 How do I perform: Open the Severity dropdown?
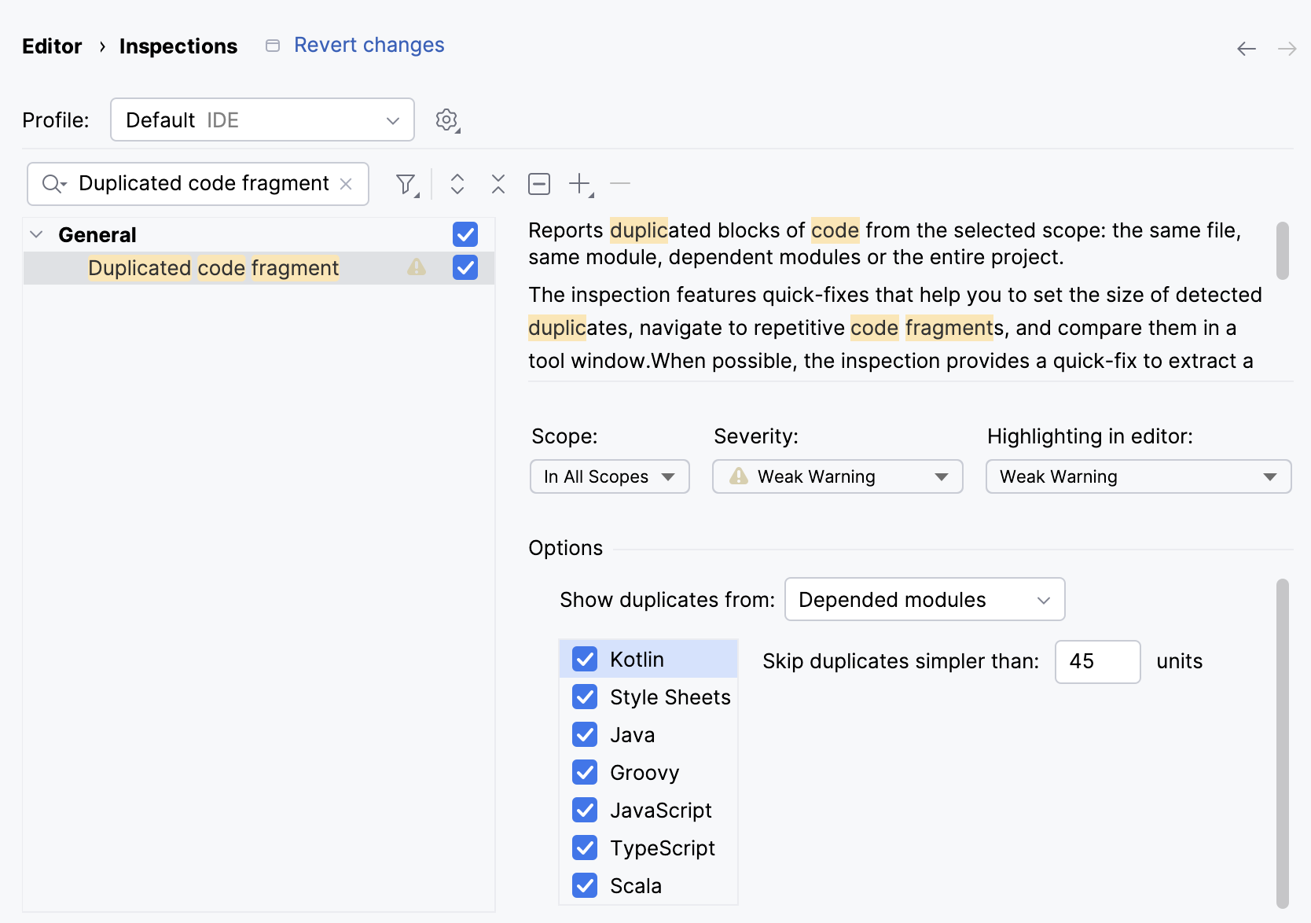(x=836, y=476)
